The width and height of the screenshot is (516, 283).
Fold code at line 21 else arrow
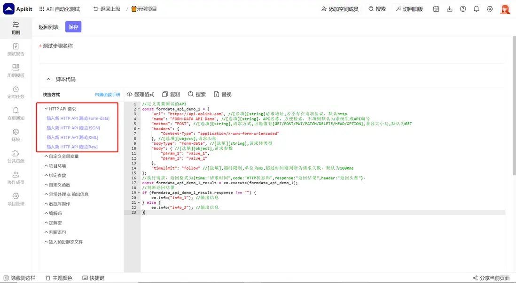pyautogui.click(x=139, y=203)
